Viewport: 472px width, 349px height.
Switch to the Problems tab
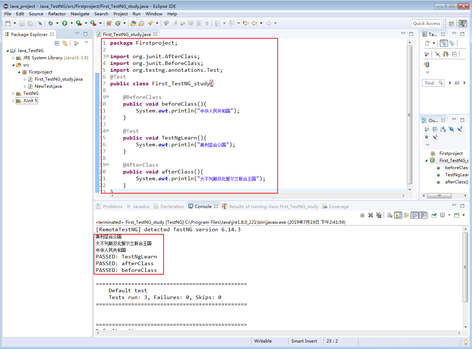tap(112, 206)
